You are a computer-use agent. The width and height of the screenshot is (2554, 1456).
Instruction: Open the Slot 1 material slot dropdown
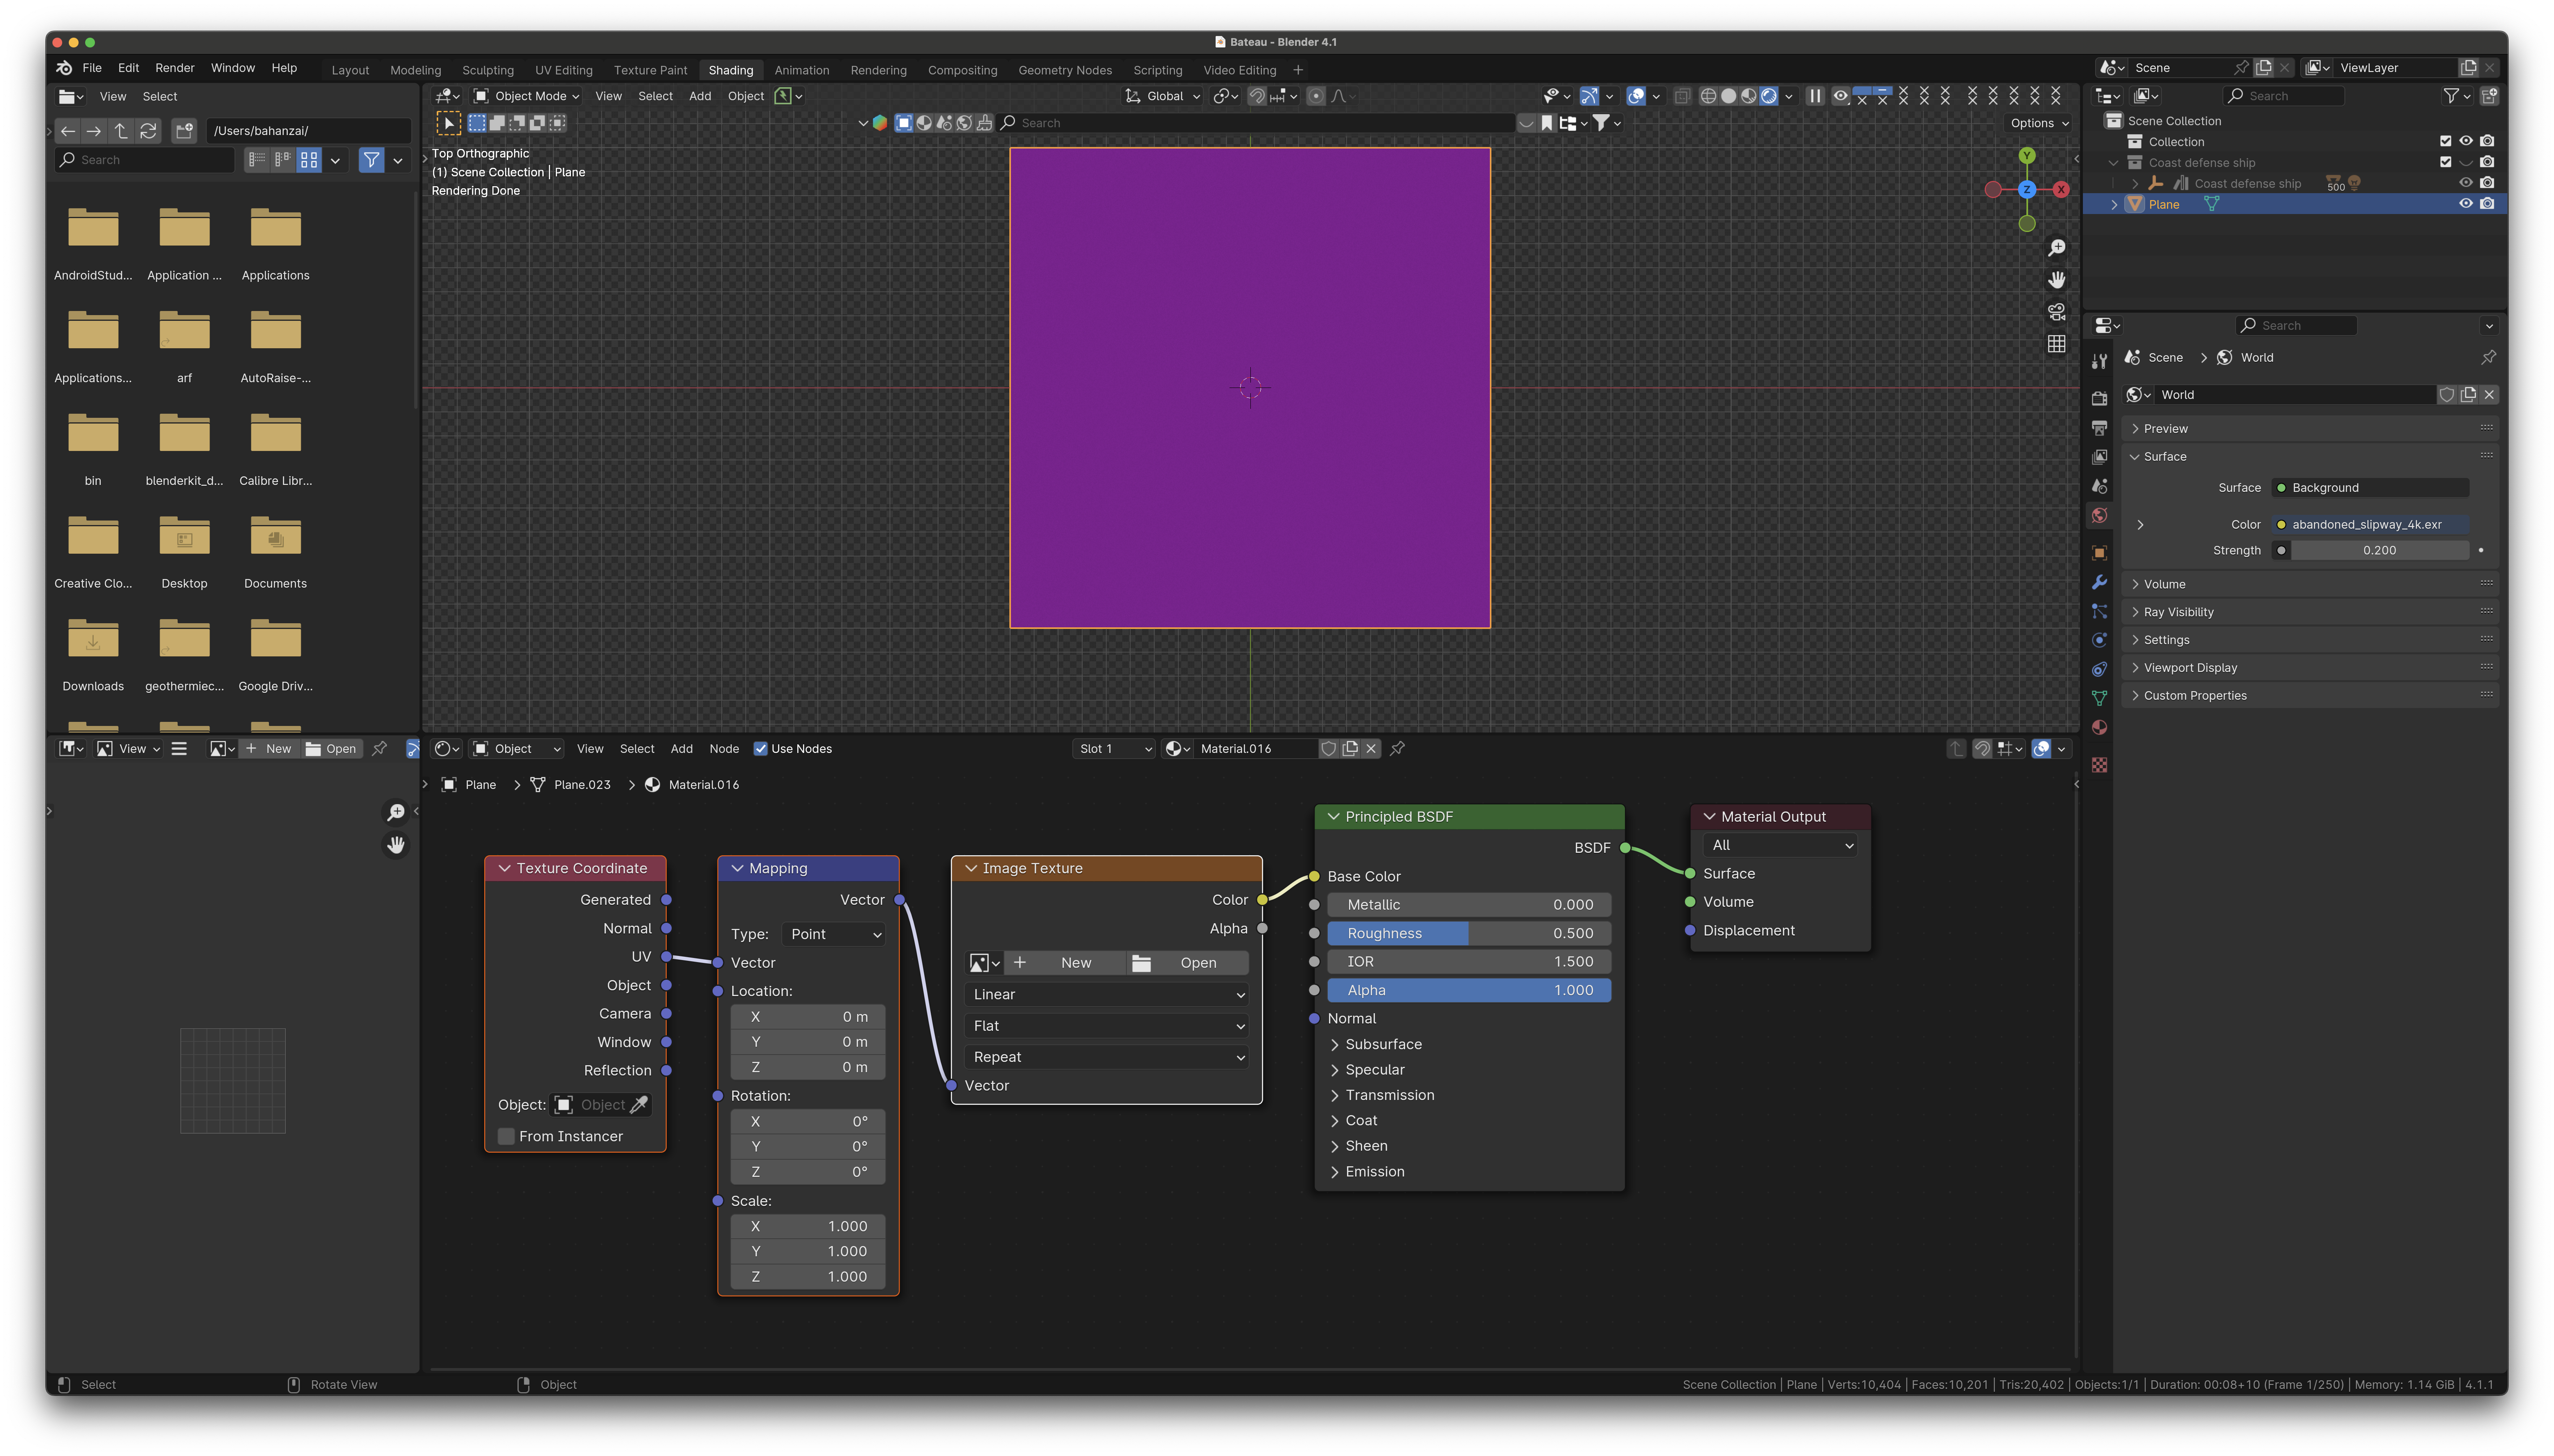[x=1114, y=749]
